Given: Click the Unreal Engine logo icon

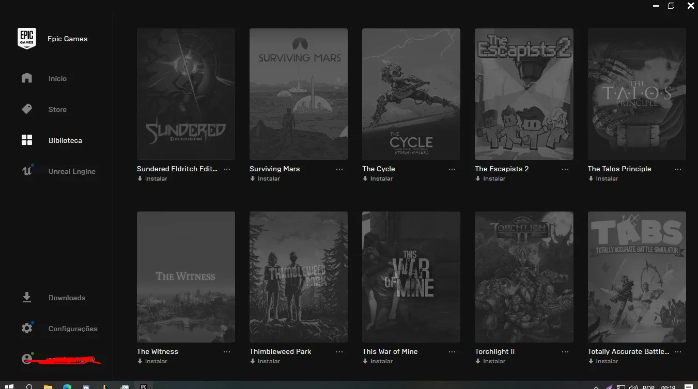Looking at the screenshot, I should (27, 171).
